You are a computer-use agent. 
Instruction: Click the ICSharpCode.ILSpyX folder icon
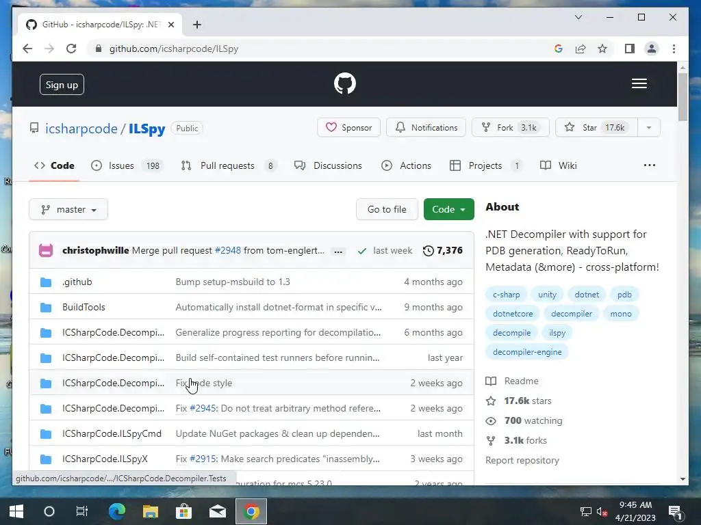coord(46,459)
